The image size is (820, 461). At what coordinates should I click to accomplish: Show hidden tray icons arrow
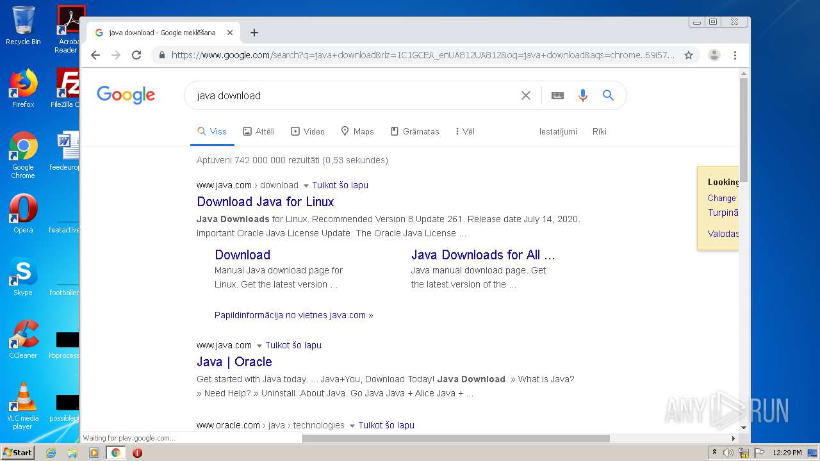(x=714, y=453)
